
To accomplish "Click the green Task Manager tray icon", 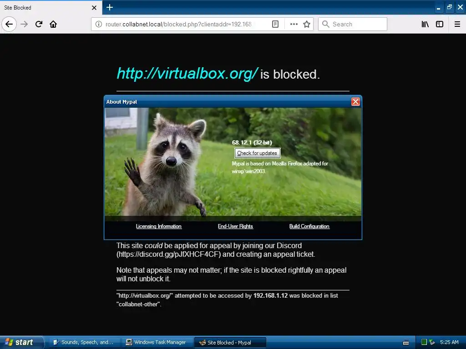I will pyautogui.click(x=424, y=342).
